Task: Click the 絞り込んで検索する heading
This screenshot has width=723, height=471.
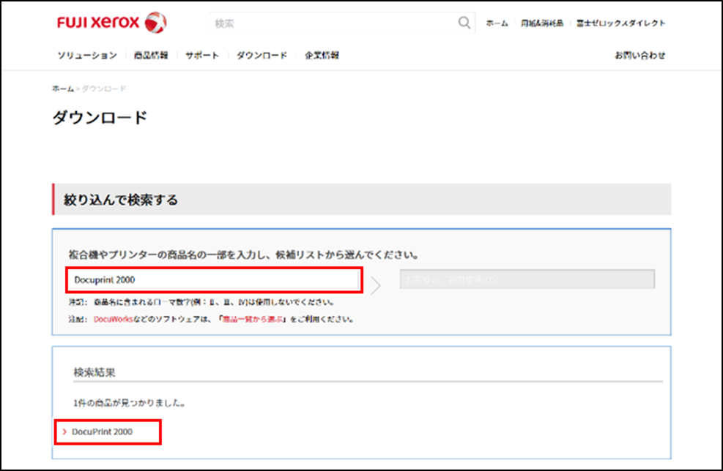Action: click(x=120, y=200)
